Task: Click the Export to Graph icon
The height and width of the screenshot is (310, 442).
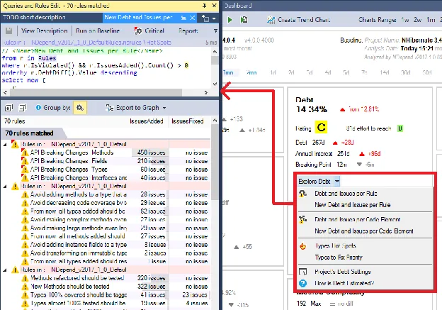Action: pyautogui.click(x=109, y=108)
